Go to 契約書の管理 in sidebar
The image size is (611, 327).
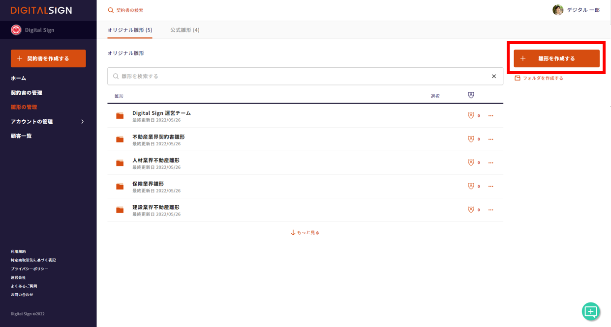27,93
